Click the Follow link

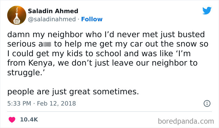(92, 19)
